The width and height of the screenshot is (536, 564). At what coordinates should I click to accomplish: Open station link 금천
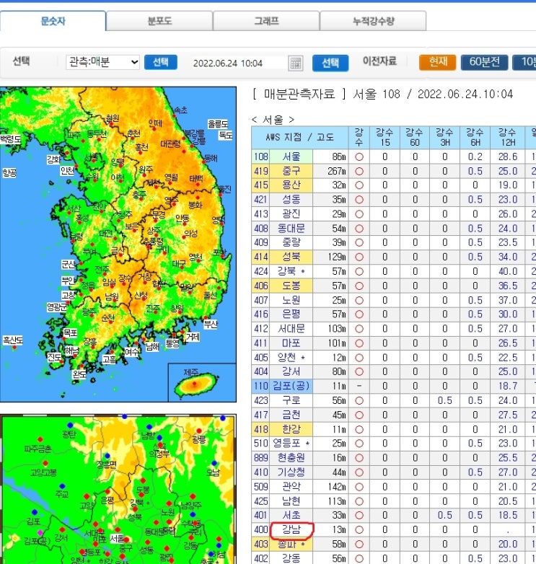291,415
